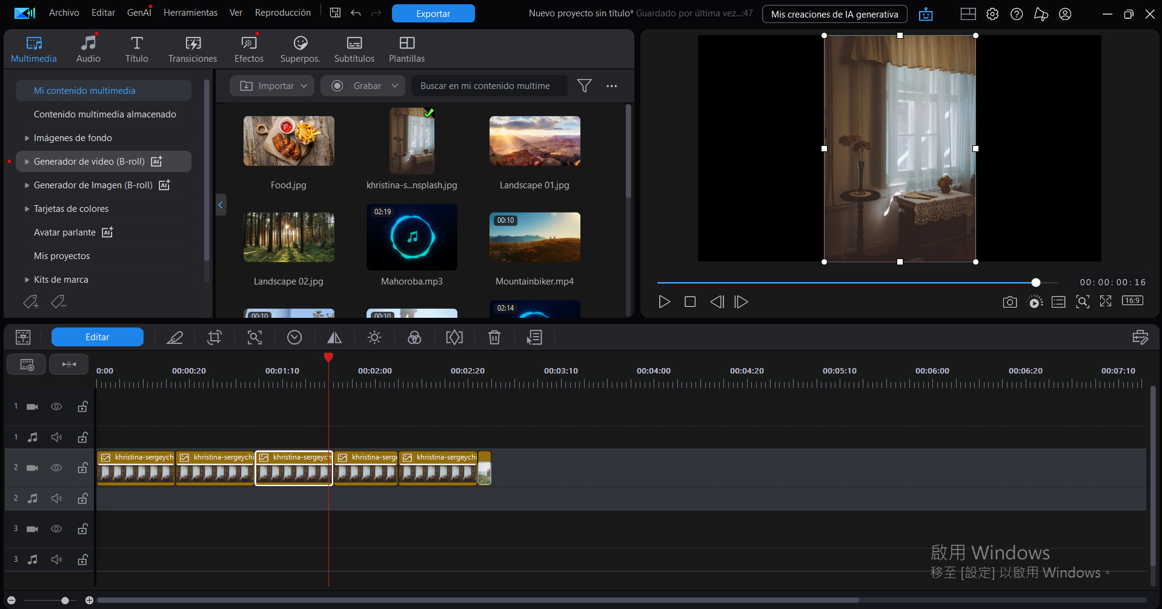
Task: Mirror the clip with the flip icon
Action: tap(334, 337)
